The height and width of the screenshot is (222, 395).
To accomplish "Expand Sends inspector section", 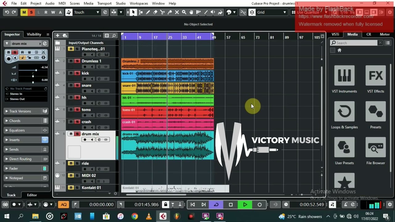I will coord(26,150).
